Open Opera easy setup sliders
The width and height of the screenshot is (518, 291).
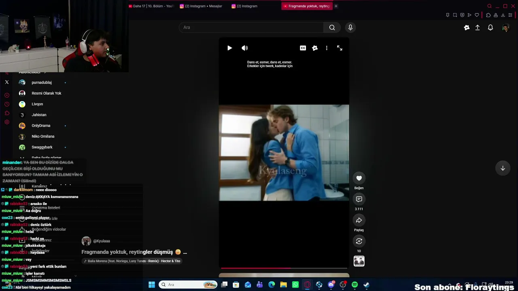(511, 15)
